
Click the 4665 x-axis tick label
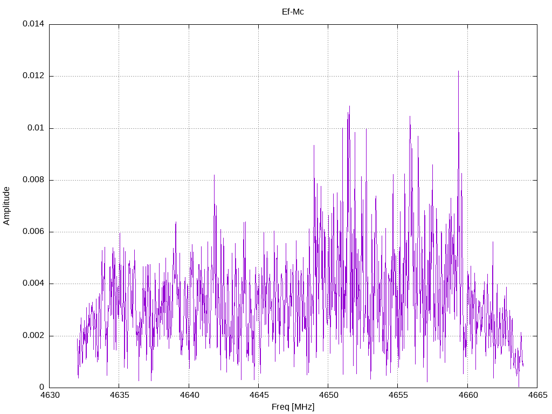[538, 395]
